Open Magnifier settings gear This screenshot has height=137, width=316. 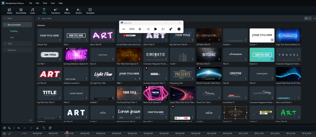click(179, 29)
